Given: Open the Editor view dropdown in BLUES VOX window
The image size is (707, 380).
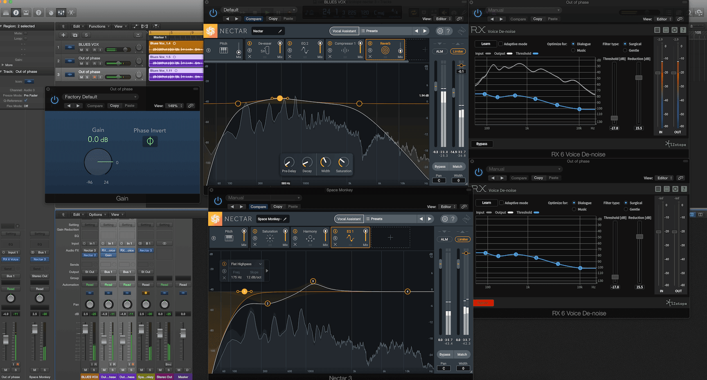Looking at the screenshot, I should tap(444, 19).
